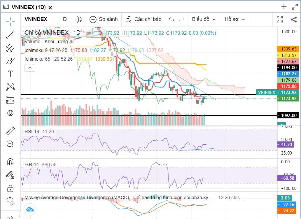This screenshot has height=219, width=301.
Task: Click the share chart icon
Action: click(x=294, y=19)
